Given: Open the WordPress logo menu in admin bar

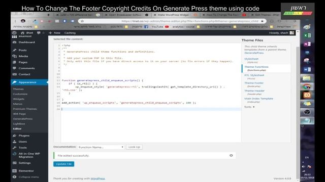Looking at the screenshot, I should click(14, 33).
